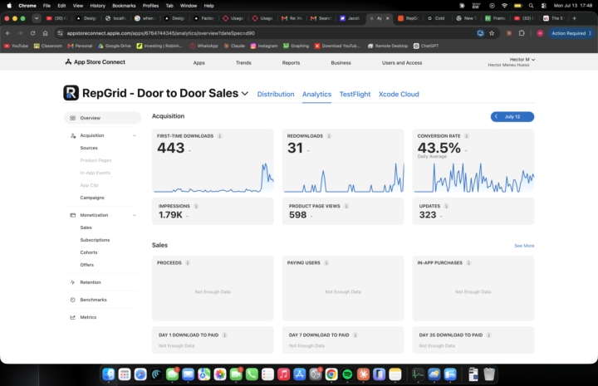Open the Business top navigation item

point(341,63)
